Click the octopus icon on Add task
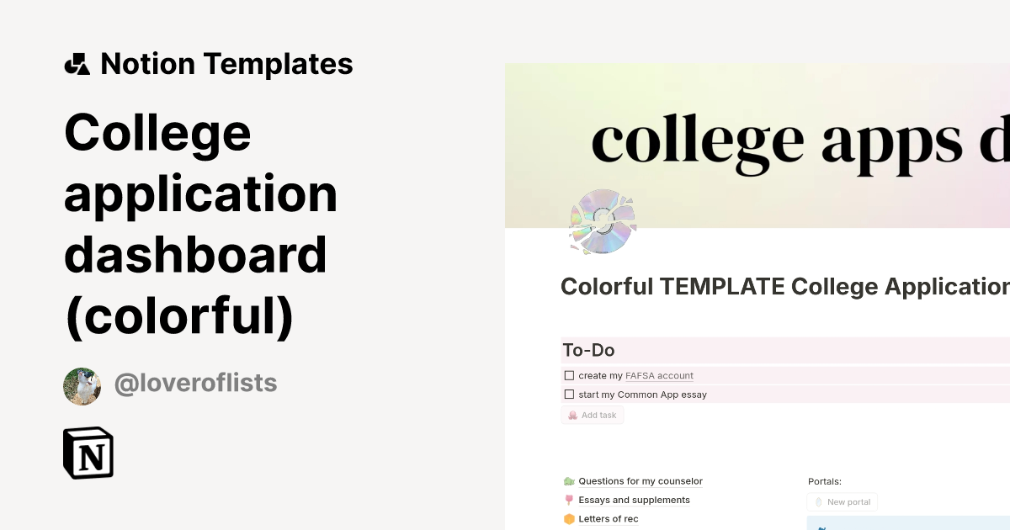Viewport: 1010px width, 530px height. click(x=572, y=415)
